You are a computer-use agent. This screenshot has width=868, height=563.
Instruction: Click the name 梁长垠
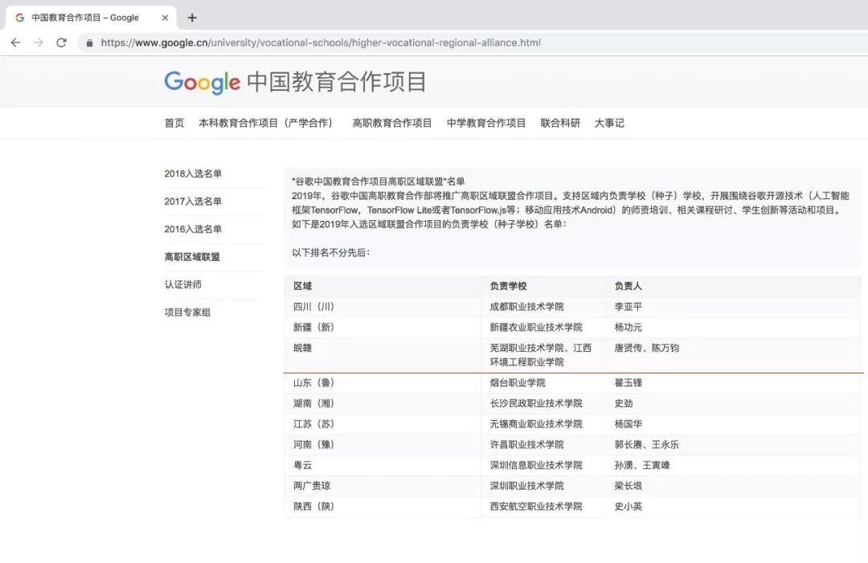[x=628, y=486]
